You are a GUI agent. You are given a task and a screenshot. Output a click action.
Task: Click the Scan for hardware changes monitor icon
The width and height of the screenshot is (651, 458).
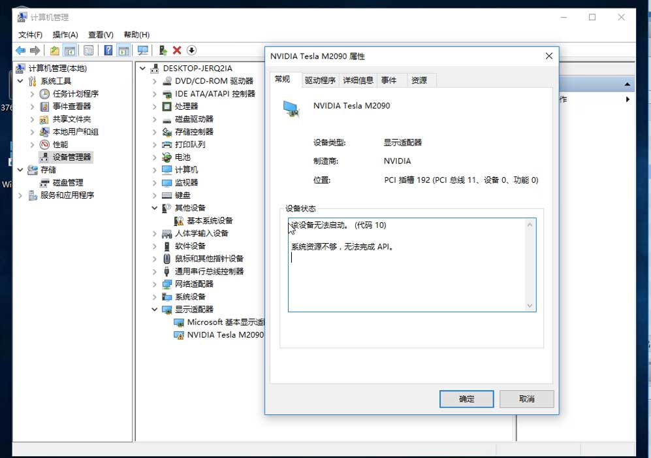click(x=143, y=51)
